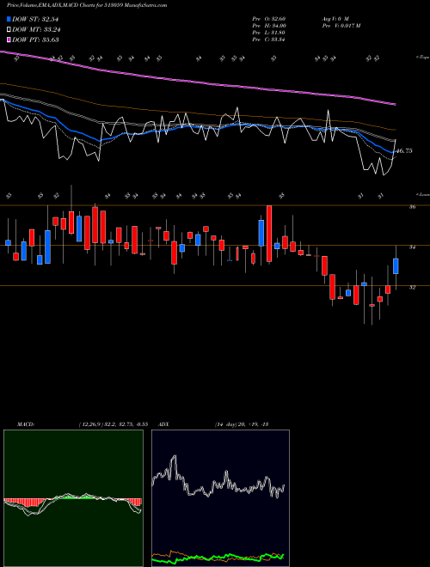
Task: Select the 'DOW MT: 33.24' legend text
Action: (x=36, y=30)
